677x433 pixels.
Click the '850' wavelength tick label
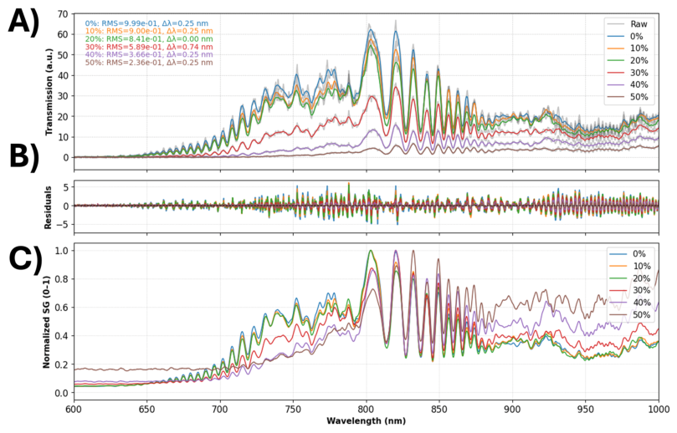439,408
